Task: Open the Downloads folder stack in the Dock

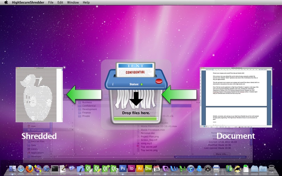Action: tap(263, 169)
